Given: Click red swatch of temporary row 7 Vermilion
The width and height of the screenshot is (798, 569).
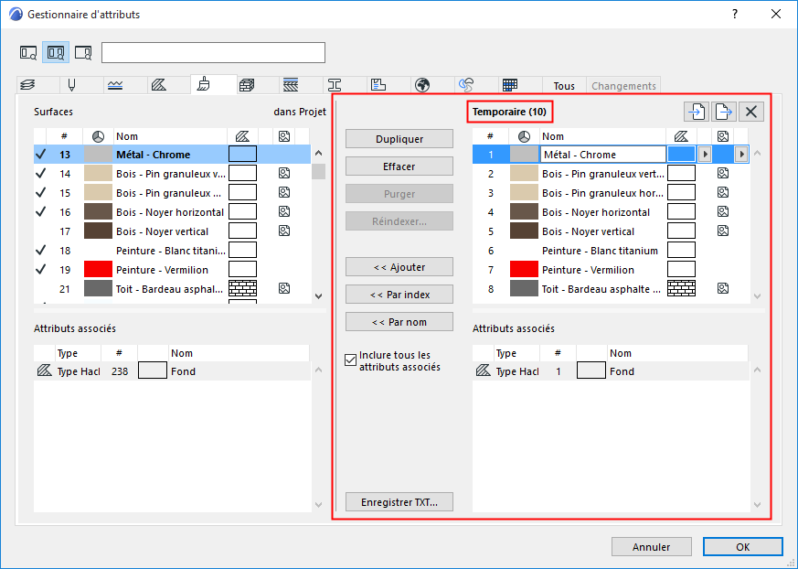Looking at the screenshot, I should point(524,270).
